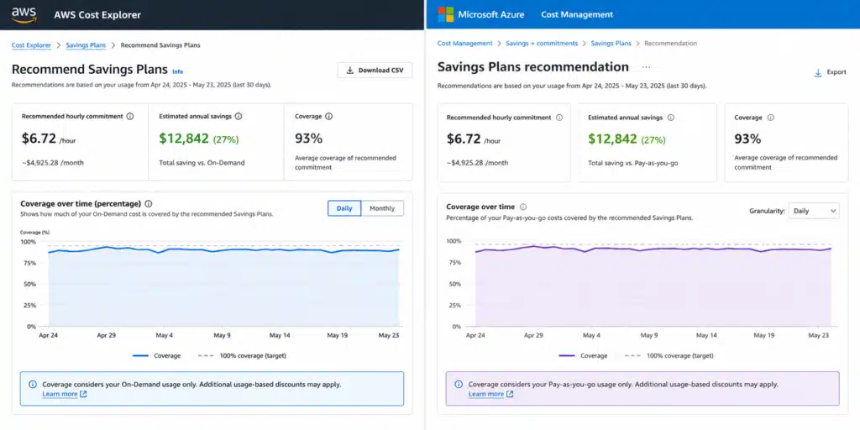Open the AWS Coverage over time (percentage) info icon
Viewport: 860px width, 430px height.
click(x=149, y=203)
